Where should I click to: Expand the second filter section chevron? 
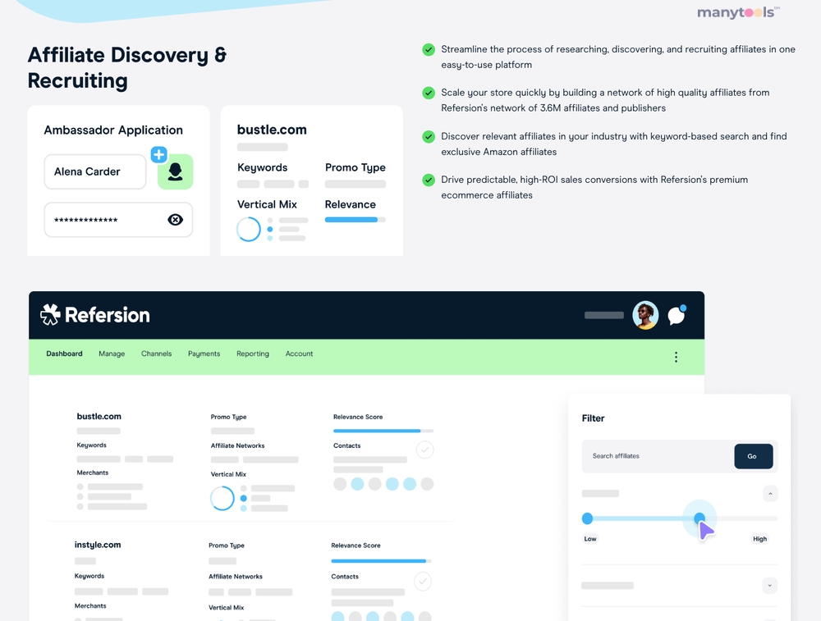coord(770,586)
